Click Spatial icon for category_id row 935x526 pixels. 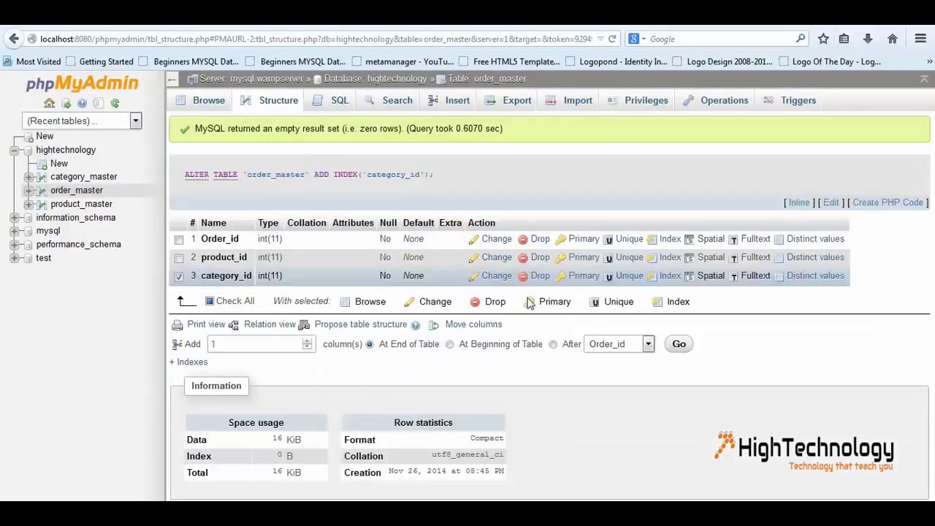pos(689,275)
